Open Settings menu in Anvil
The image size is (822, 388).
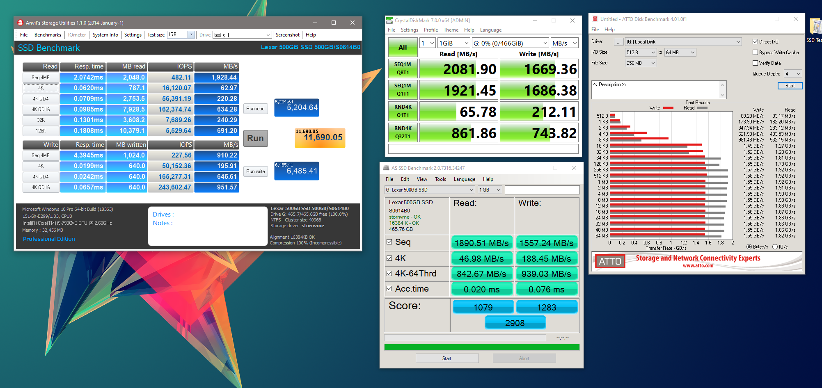click(x=133, y=35)
